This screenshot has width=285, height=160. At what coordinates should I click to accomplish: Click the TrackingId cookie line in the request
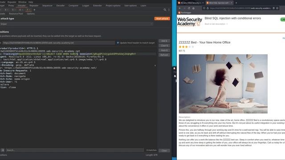tap(78, 54)
